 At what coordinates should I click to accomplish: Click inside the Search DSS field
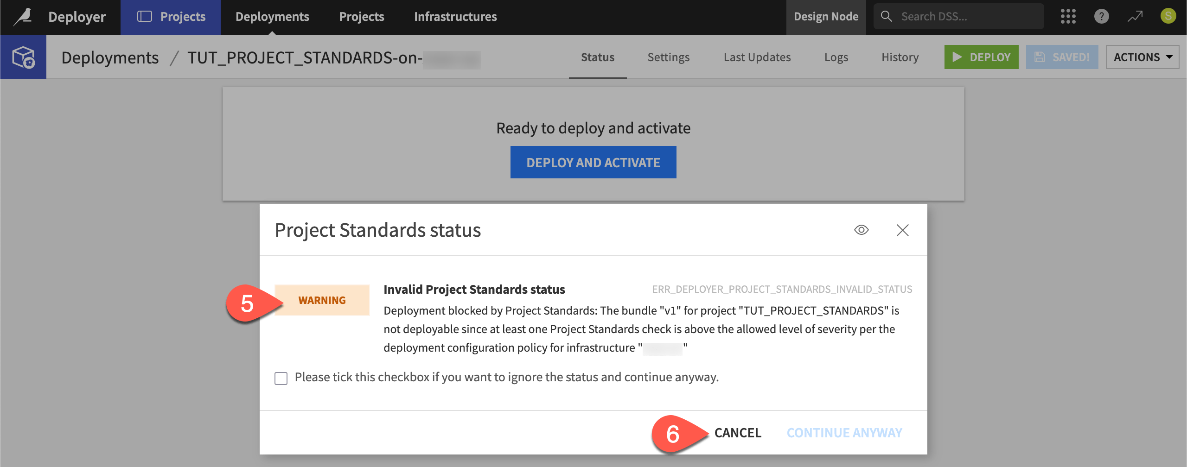(955, 16)
